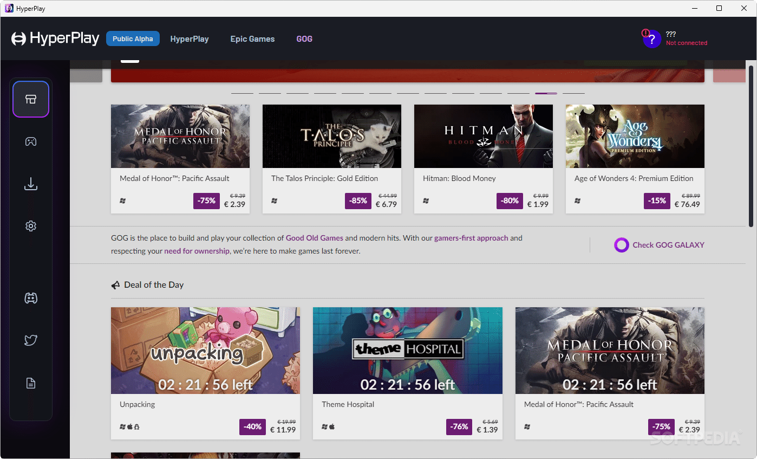Click Apple icon on Theme Hospital card
Image resolution: width=757 pixels, height=459 pixels.
point(332,427)
